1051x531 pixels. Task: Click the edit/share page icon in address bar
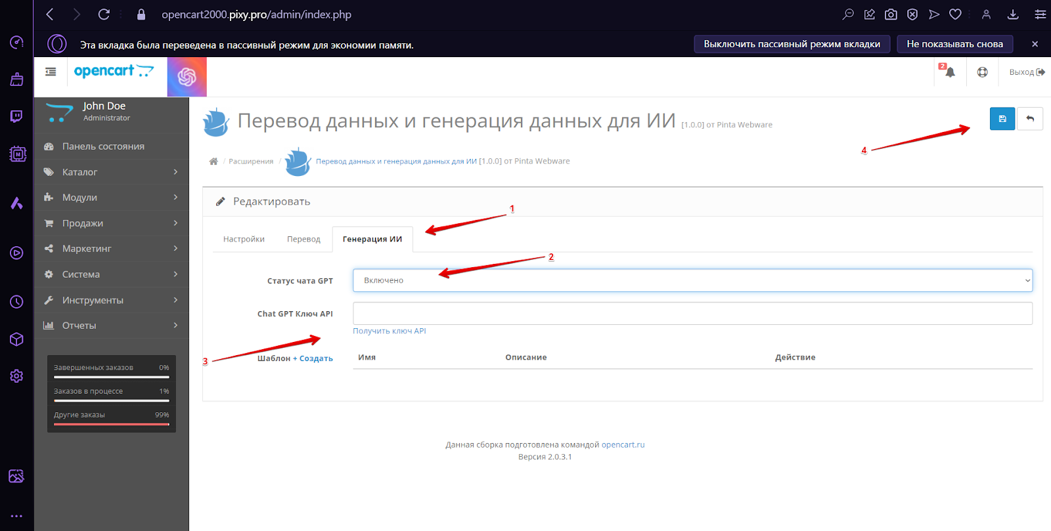tap(870, 14)
